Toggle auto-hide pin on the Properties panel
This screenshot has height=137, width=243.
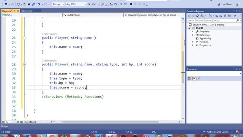pos(236,69)
